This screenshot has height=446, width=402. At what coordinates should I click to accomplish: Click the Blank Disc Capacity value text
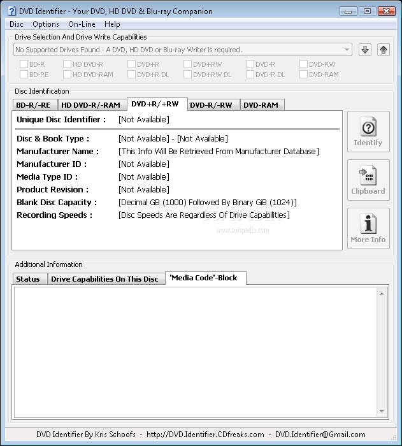(208, 202)
